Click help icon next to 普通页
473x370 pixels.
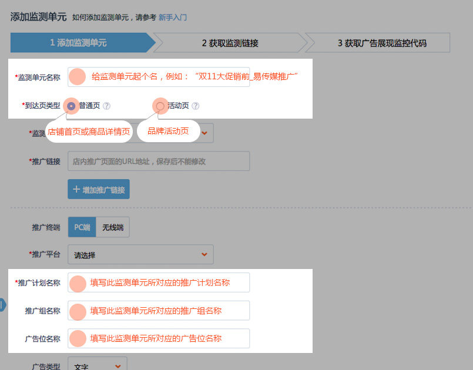(107, 106)
